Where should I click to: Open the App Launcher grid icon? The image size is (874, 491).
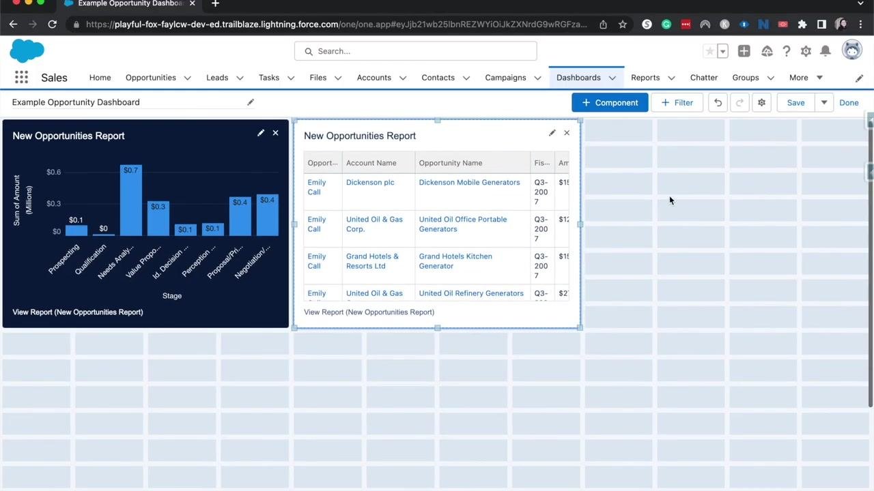point(21,78)
